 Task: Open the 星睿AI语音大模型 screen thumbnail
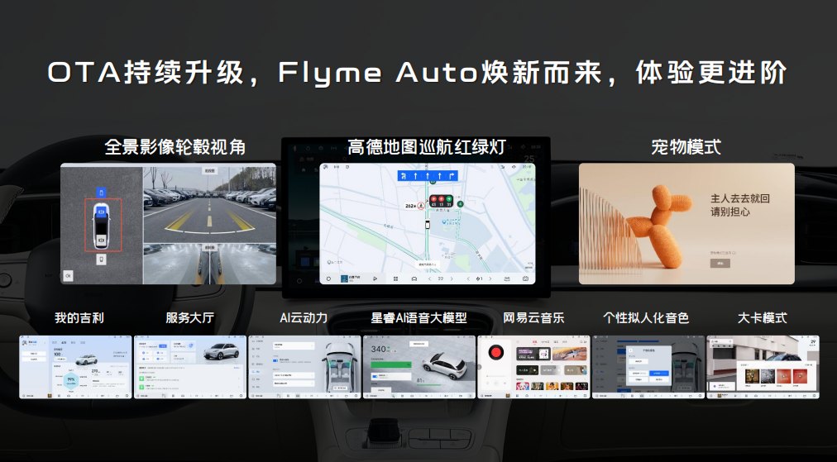pos(419,367)
